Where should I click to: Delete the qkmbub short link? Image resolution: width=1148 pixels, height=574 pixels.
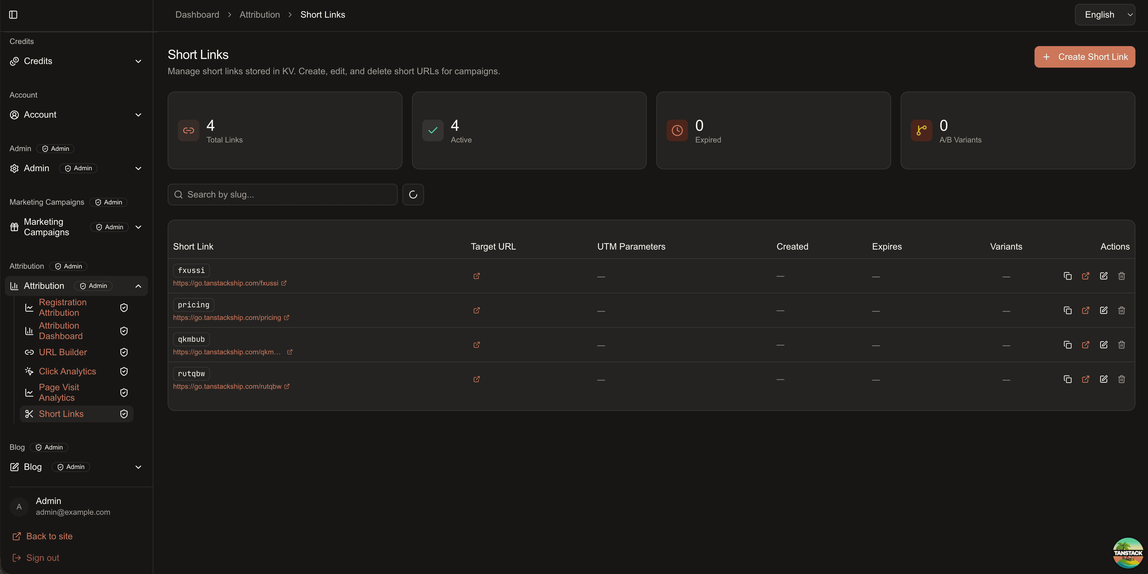pyautogui.click(x=1122, y=345)
